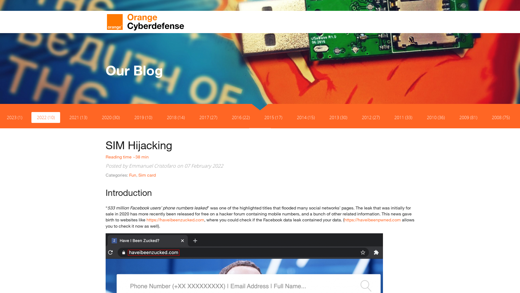
Task: Open the 2013 (30) blog archive
Action: (x=338, y=117)
